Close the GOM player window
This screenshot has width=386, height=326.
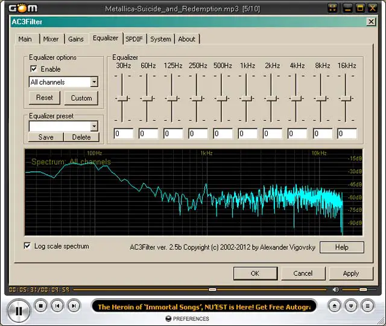pyautogui.click(x=373, y=8)
